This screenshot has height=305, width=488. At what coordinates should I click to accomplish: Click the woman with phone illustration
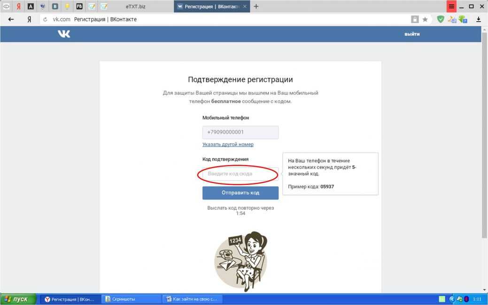[x=241, y=261]
